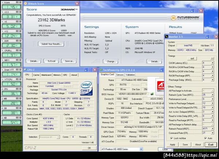Switch to the Cache tab in CPU-Z
The height and width of the screenshot is (159, 219).
36,75
